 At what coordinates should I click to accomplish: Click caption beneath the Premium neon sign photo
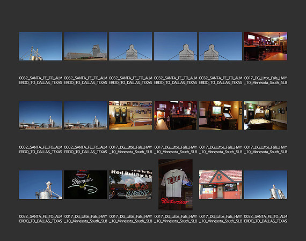coord(85,219)
